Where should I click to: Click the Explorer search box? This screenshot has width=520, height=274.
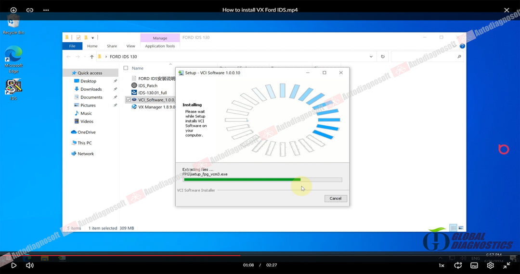(427, 57)
